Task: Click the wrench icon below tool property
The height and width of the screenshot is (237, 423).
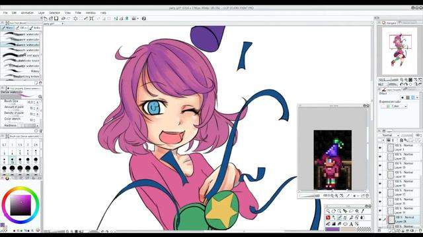Action: coord(41,131)
